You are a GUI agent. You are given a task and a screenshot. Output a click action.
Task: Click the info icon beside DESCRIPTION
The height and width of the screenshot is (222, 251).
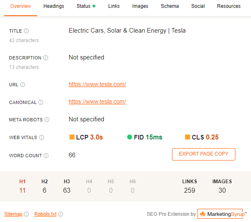46,58
